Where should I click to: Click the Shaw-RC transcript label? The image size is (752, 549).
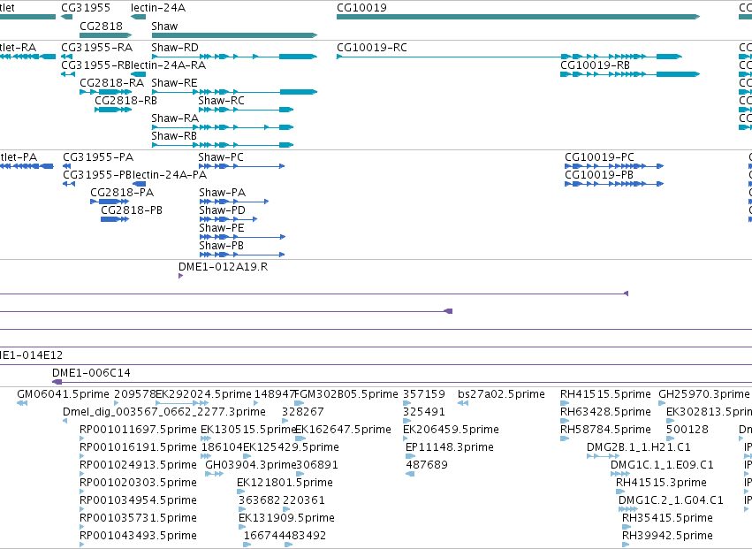point(221,100)
